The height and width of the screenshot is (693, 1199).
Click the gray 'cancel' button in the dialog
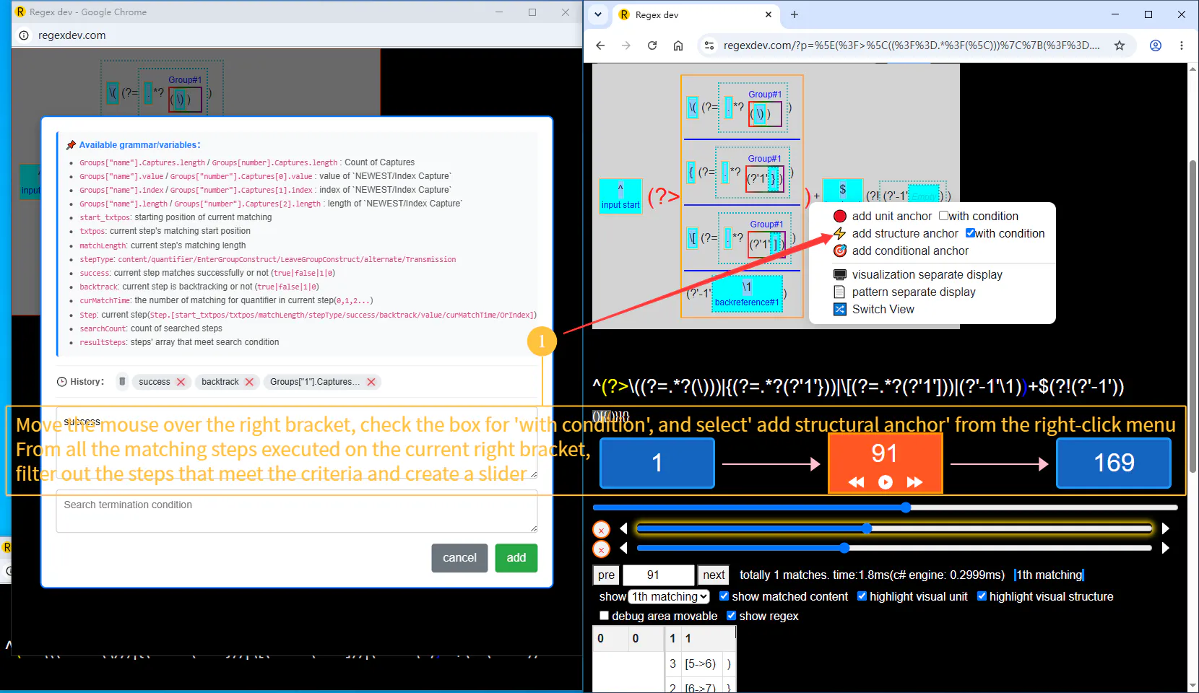tap(459, 558)
